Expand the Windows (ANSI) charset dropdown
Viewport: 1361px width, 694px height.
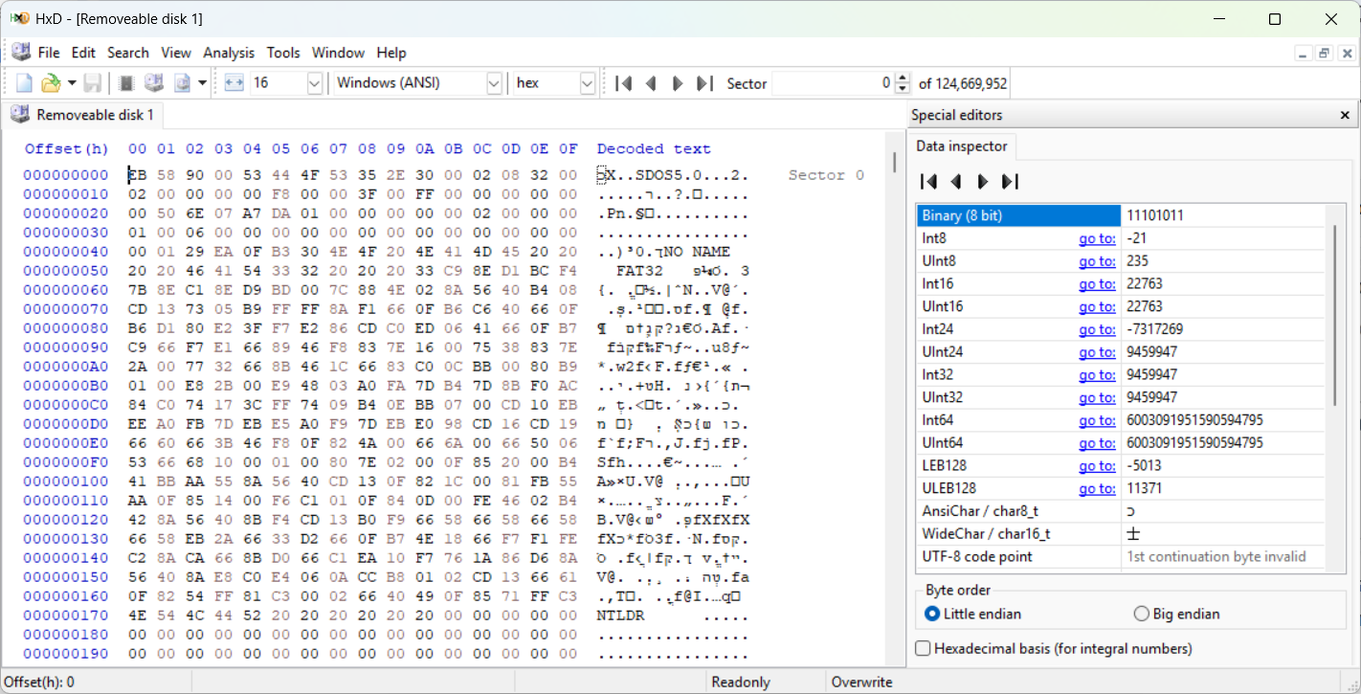494,83
